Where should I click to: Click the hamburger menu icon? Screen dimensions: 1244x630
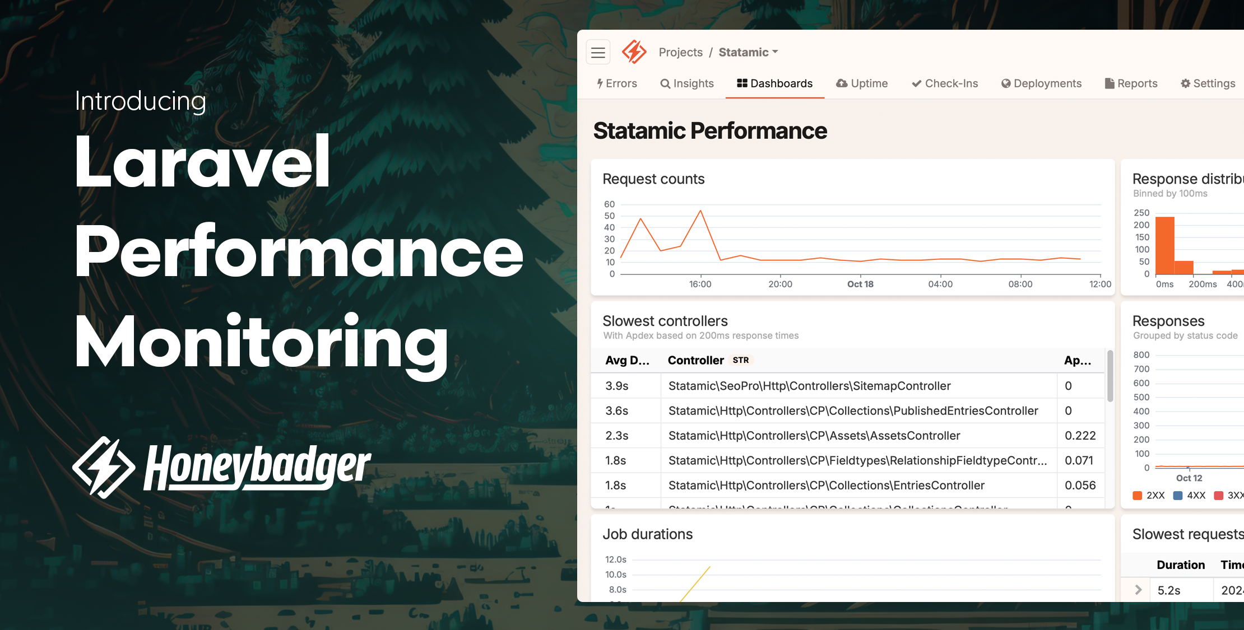click(x=598, y=52)
